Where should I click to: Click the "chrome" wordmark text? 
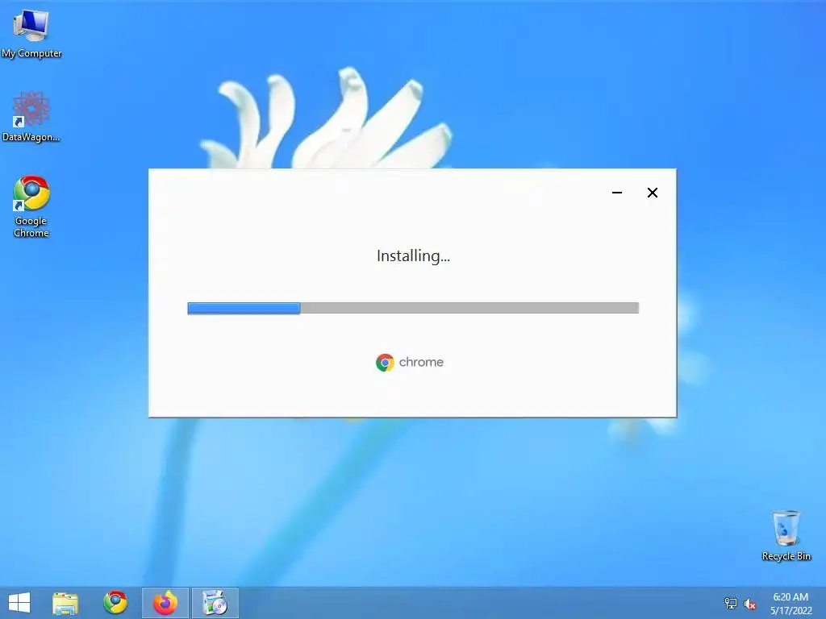coord(421,362)
